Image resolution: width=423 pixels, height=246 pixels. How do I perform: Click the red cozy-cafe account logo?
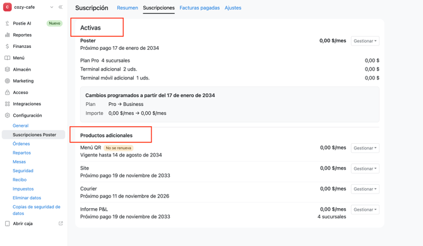pyautogui.click(x=8, y=7)
